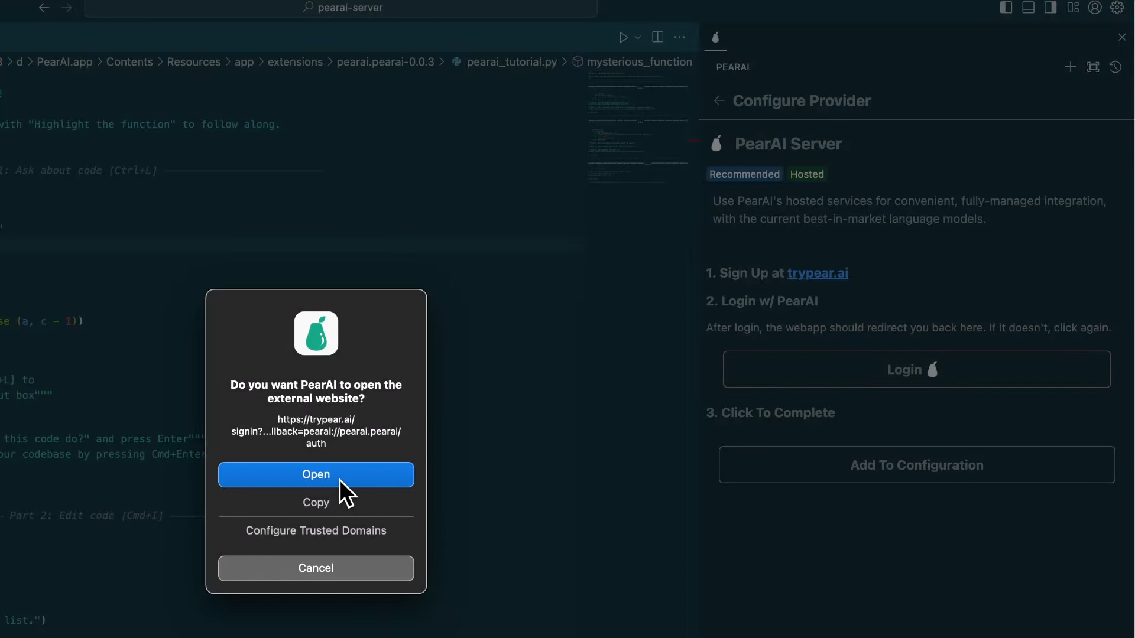
Task: Click the PearAI pear logo in dialog
Action: (x=316, y=333)
